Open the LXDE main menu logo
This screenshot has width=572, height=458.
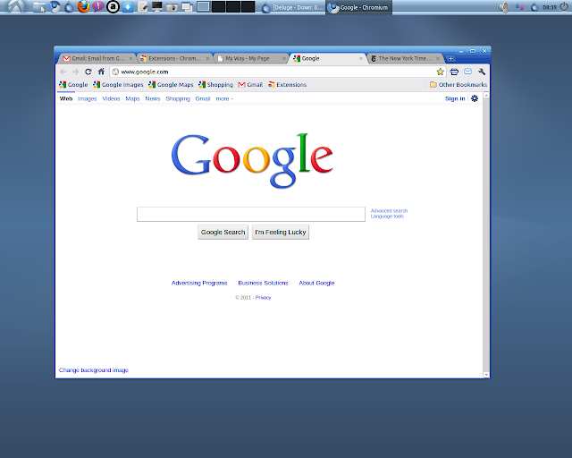(x=14, y=6)
